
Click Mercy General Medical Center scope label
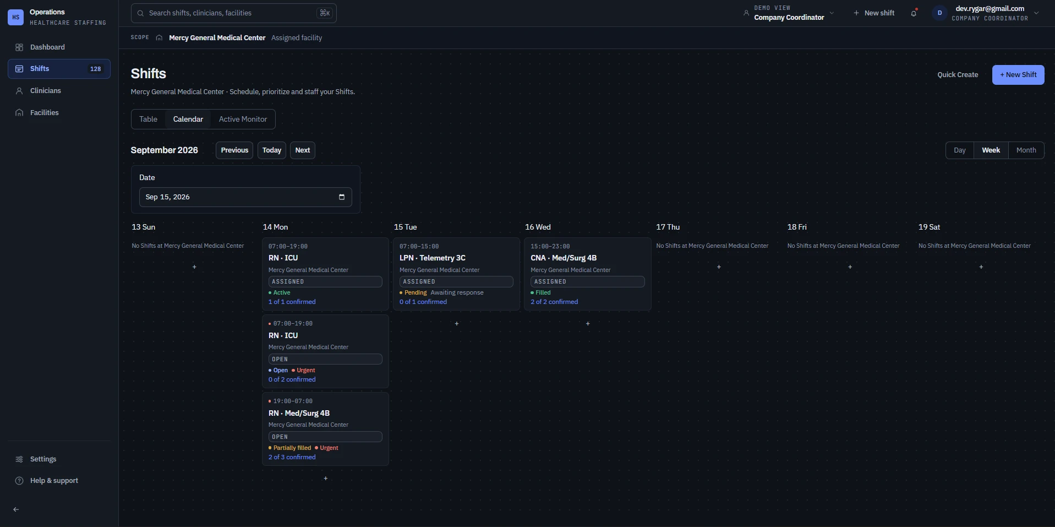click(x=217, y=38)
